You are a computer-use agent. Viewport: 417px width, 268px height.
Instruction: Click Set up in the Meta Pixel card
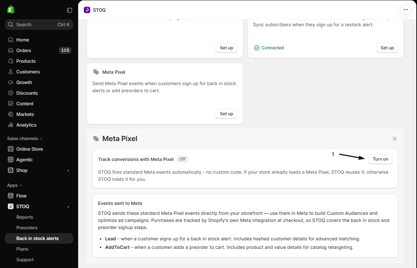(227, 113)
